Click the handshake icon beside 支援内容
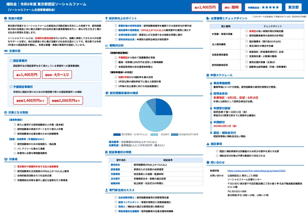The image size is (308, 217). click(x=6, y=51)
